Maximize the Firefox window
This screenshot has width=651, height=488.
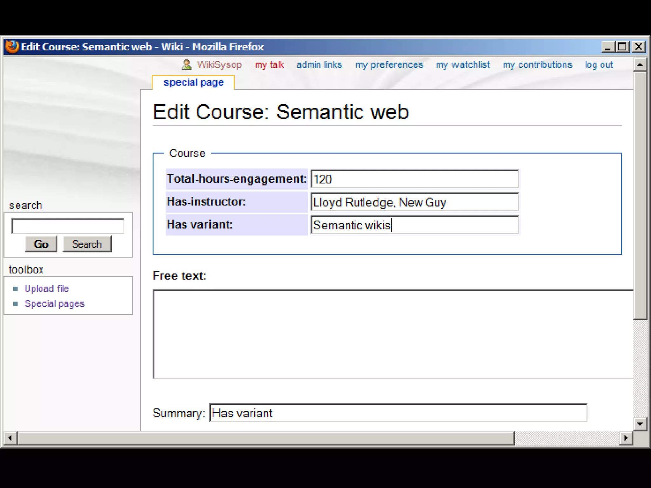pos(622,47)
